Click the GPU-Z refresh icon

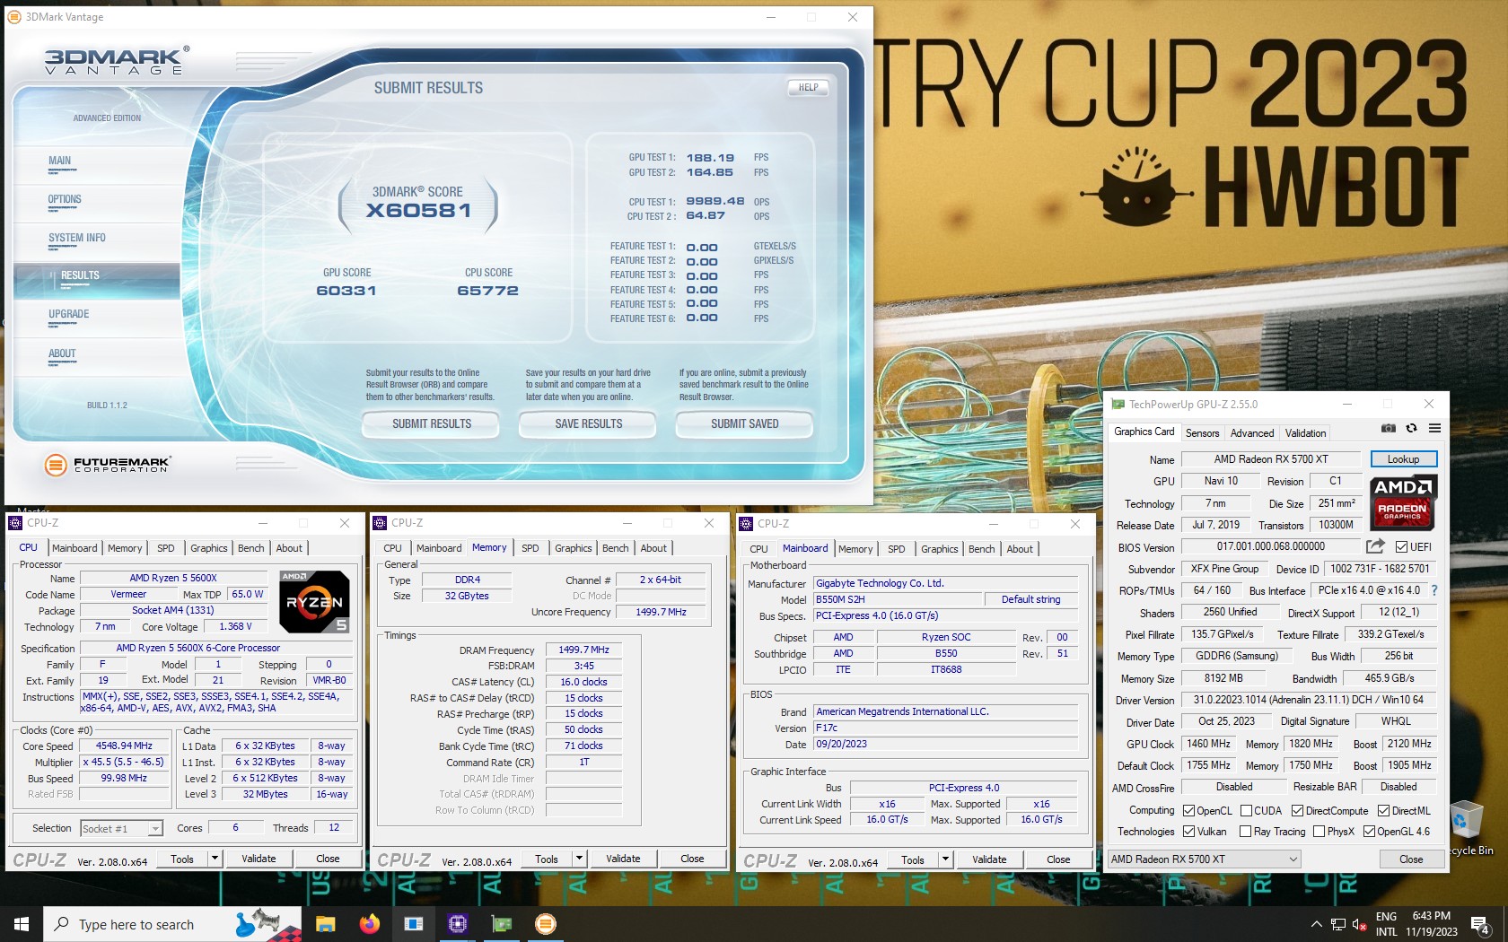tap(1411, 429)
